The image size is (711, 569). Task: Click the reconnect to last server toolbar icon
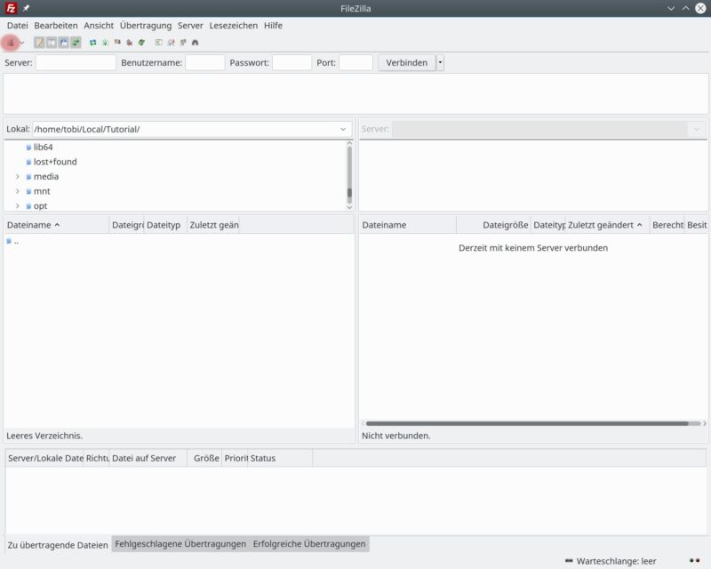point(142,43)
